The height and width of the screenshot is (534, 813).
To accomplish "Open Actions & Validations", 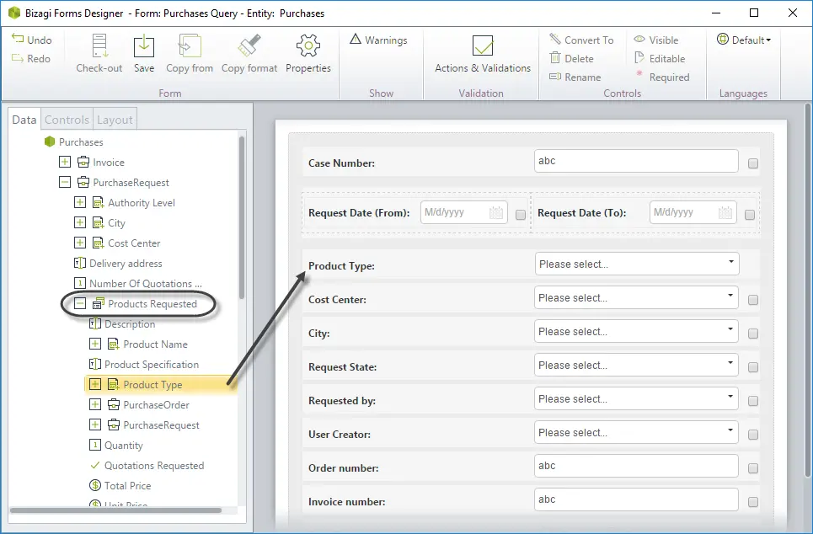I will pos(483,53).
